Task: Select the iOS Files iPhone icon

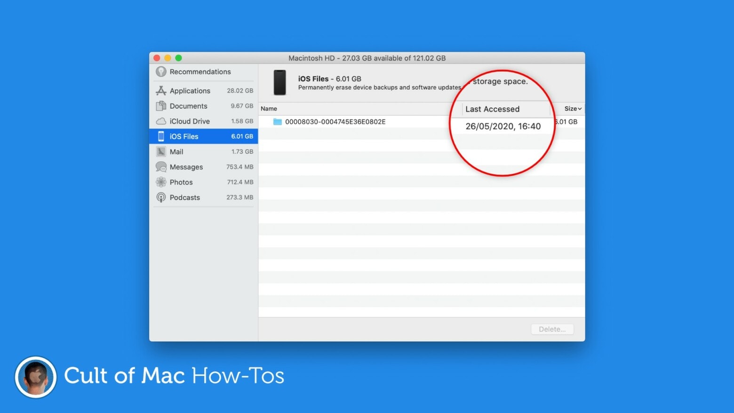Action: [x=162, y=136]
